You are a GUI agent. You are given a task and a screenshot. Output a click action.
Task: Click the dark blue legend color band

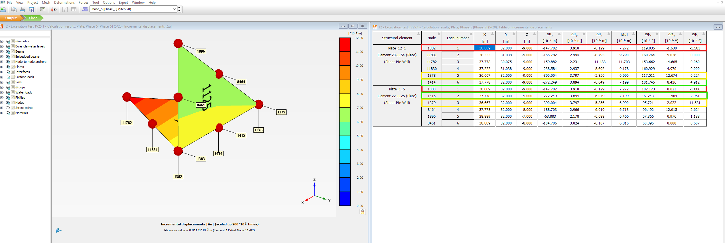tap(345, 199)
